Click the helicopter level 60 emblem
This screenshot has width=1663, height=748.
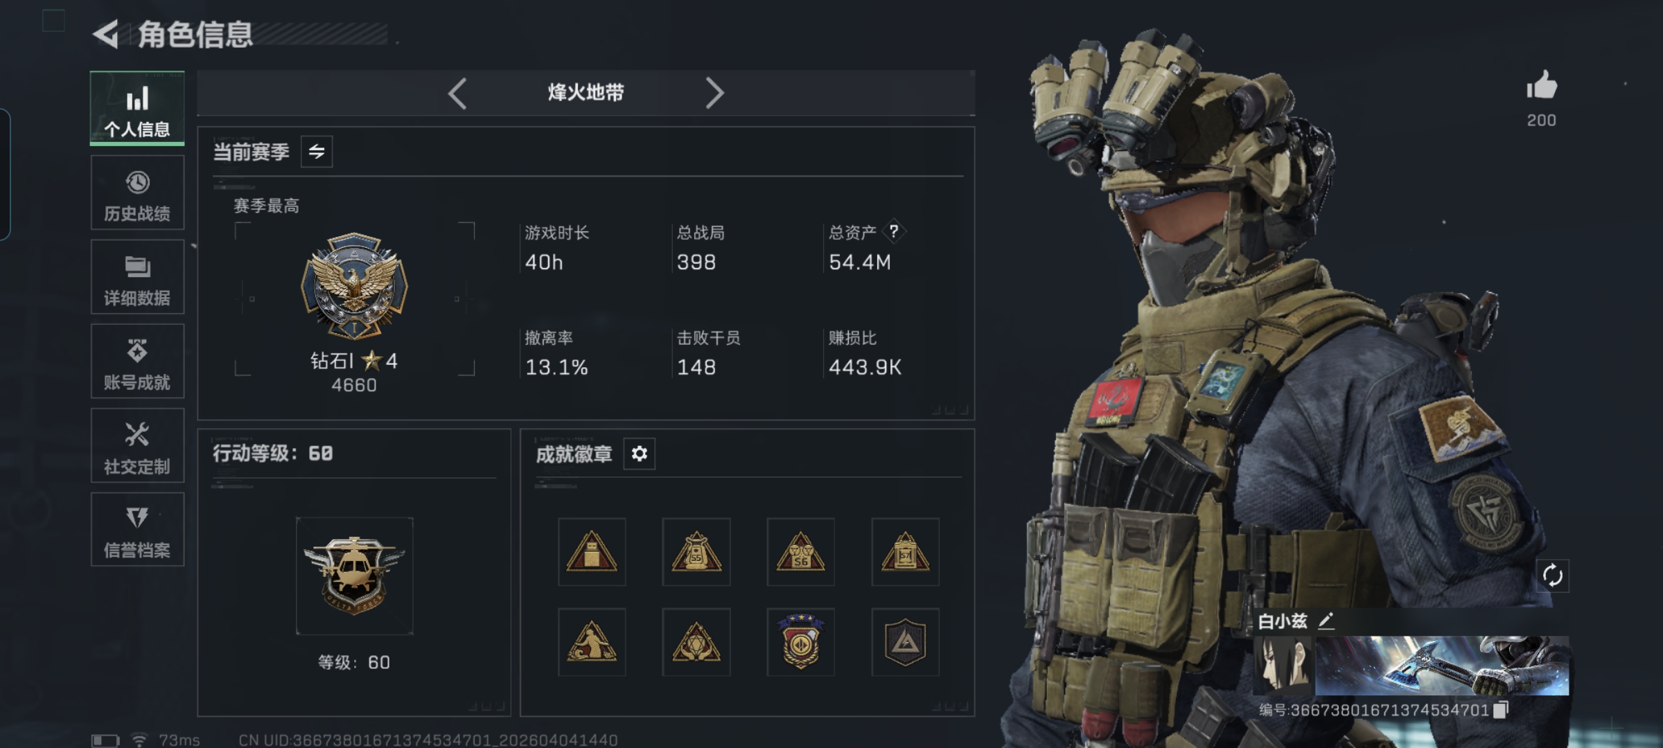(x=355, y=576)
